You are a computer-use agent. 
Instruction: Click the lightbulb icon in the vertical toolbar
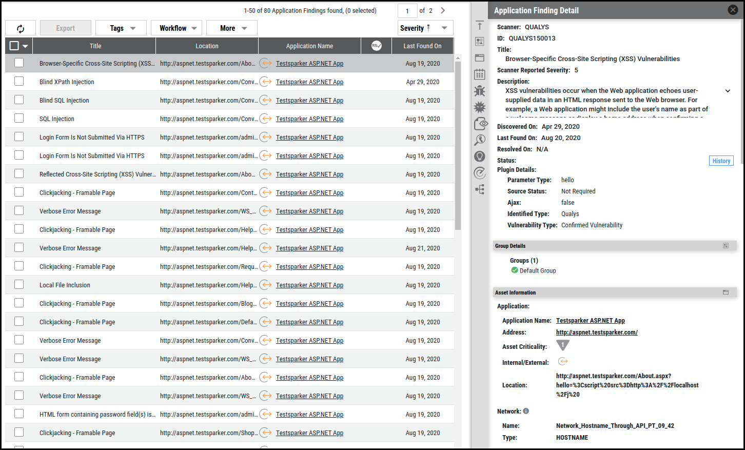479,156
